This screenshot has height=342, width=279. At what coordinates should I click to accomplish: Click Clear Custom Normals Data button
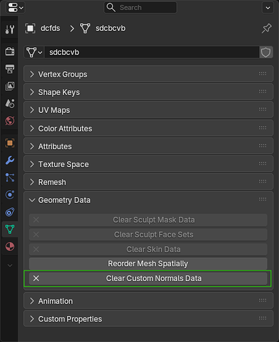148,278
